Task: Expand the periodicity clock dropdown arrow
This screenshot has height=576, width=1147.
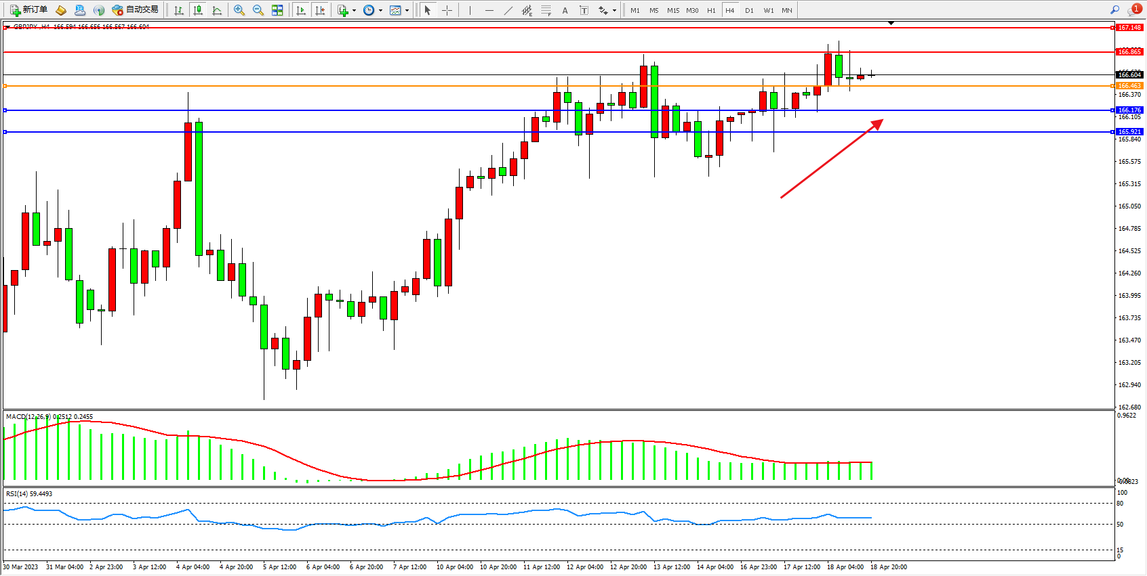Action: pyautogui.click(x=380, y=10)
